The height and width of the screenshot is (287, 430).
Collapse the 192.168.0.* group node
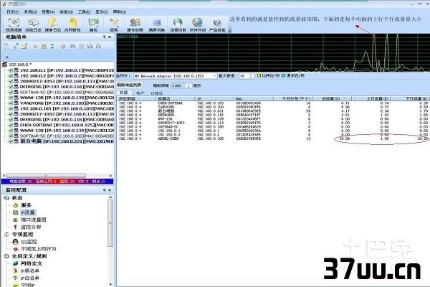tap(4, 65)
